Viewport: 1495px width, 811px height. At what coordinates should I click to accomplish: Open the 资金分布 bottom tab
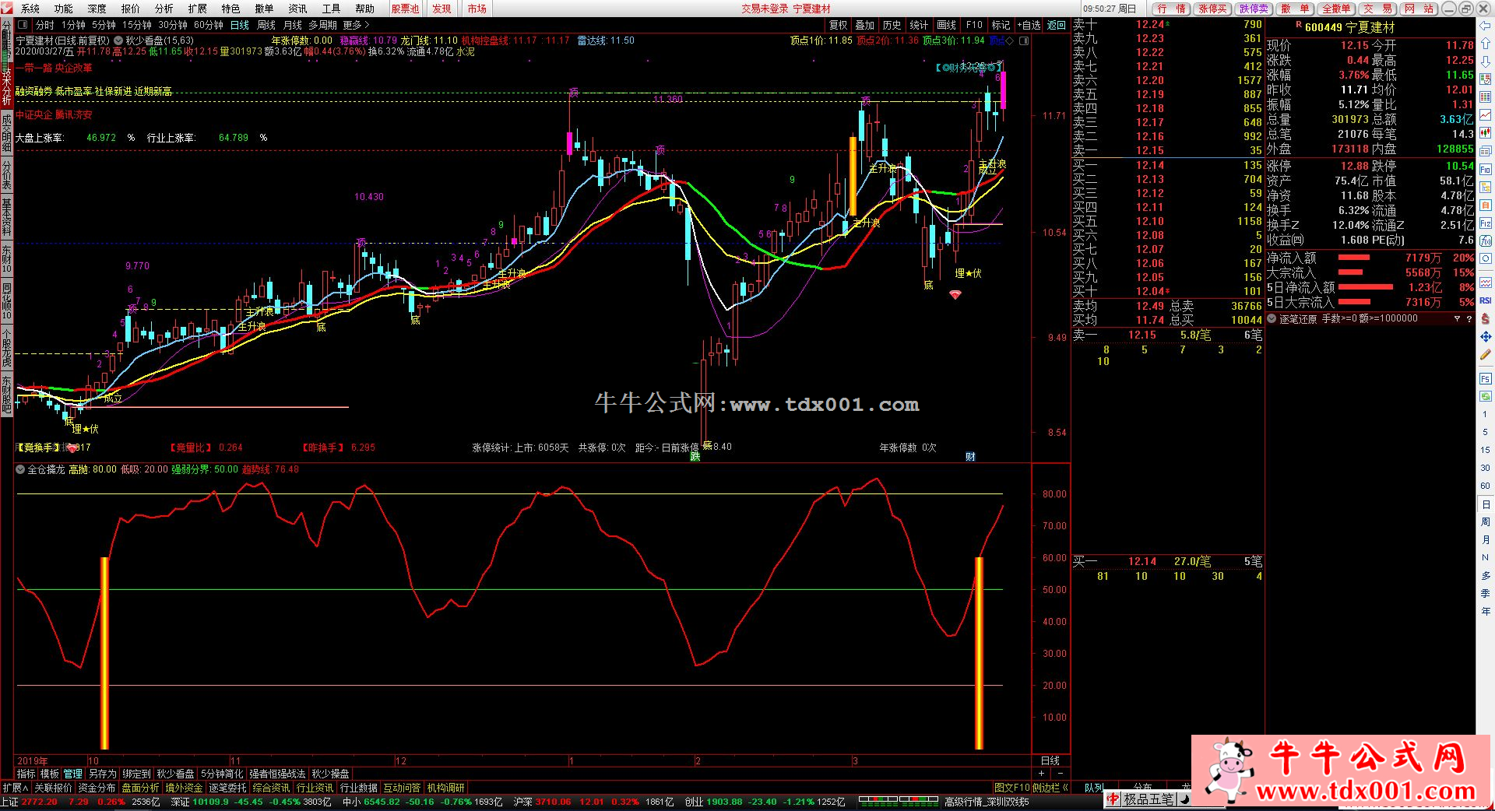tap(97, 788)
